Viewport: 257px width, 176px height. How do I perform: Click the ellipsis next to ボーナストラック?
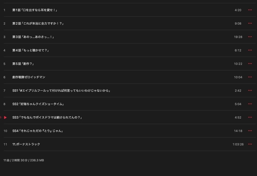pos(250,144)
